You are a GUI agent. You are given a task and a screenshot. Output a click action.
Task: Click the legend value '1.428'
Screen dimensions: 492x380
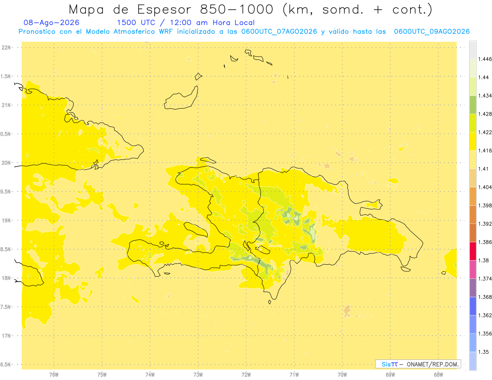(485, 114)
